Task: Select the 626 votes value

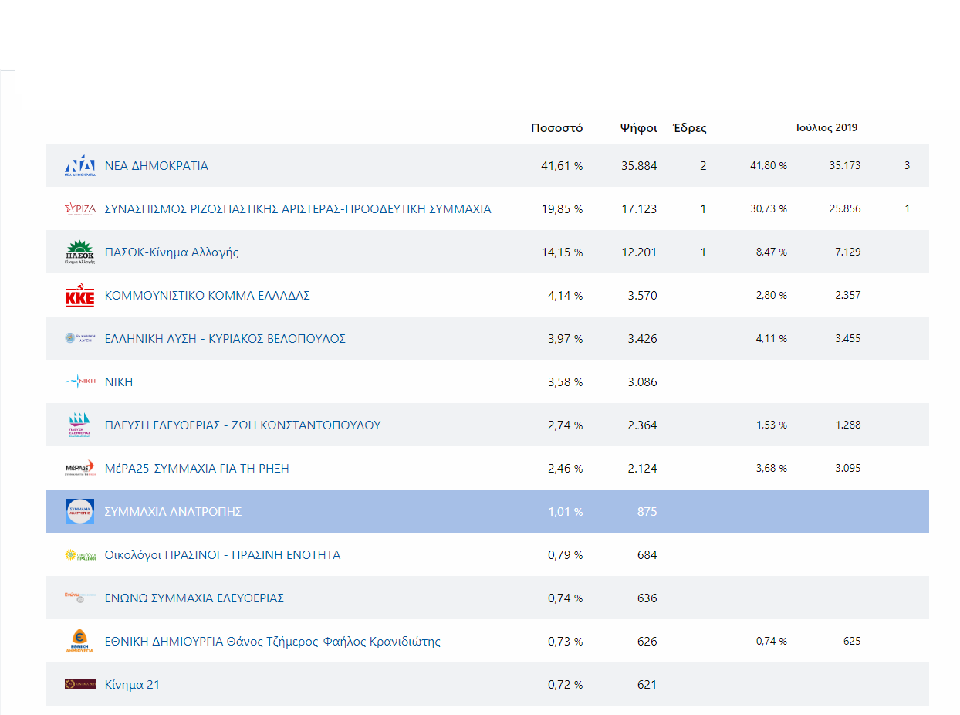Action: 647,642
